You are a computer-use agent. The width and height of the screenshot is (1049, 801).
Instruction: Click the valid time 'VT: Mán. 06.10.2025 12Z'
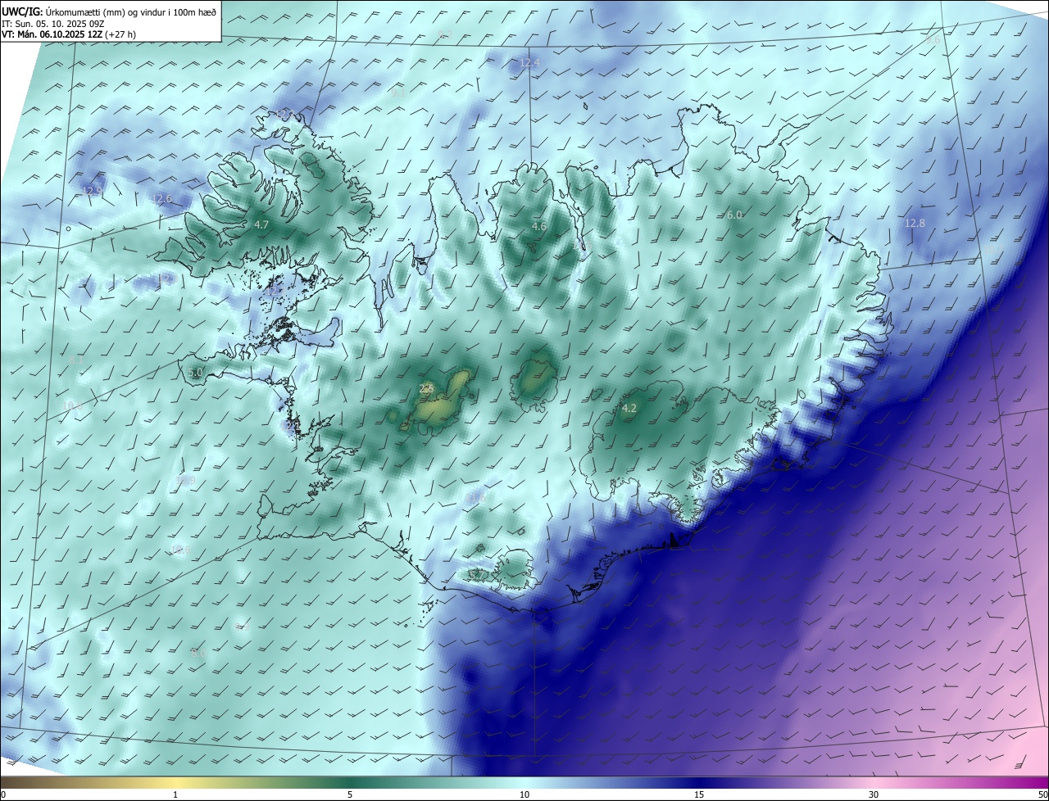click(52, 34)
